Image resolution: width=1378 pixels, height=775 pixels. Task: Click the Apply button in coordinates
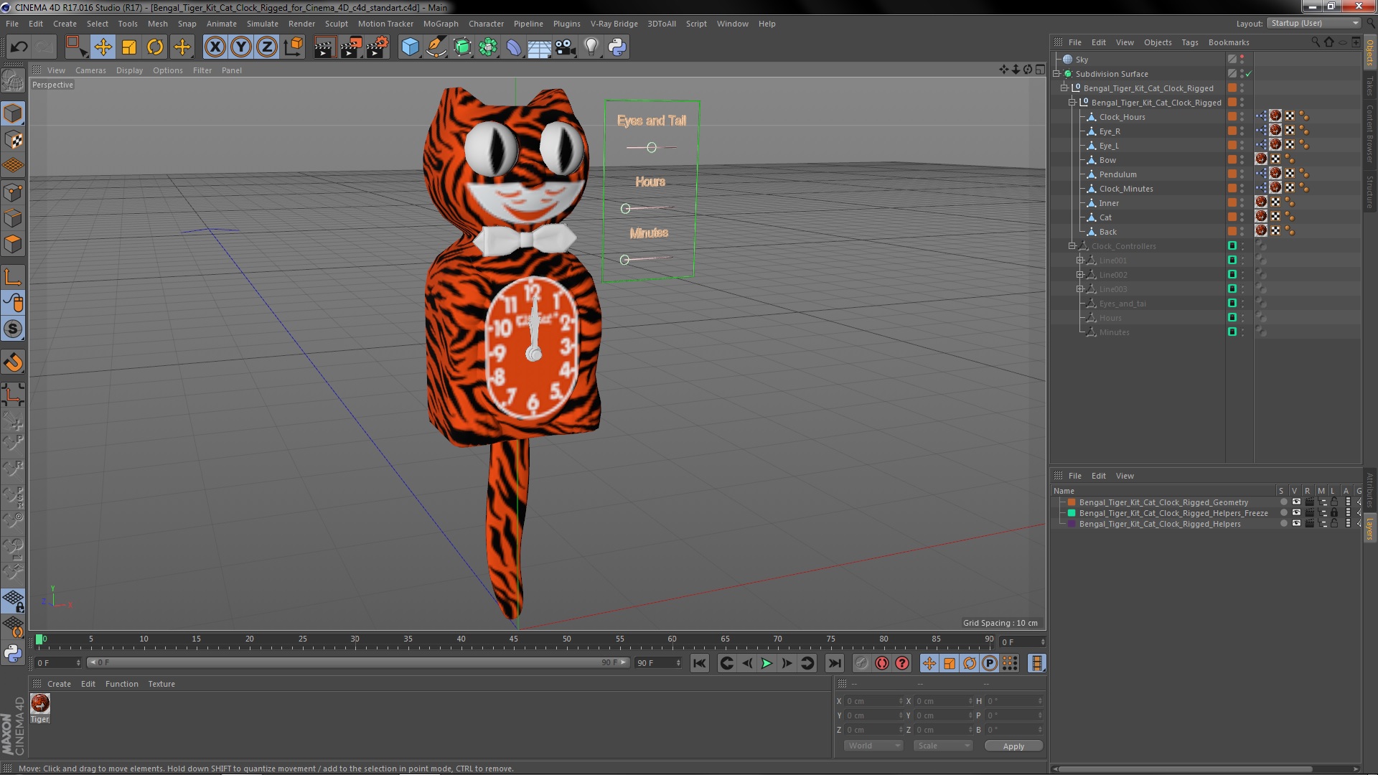pos(1012,746)
